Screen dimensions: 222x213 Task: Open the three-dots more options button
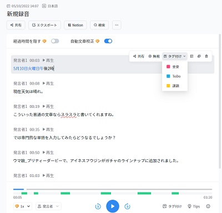click(117, 25)
